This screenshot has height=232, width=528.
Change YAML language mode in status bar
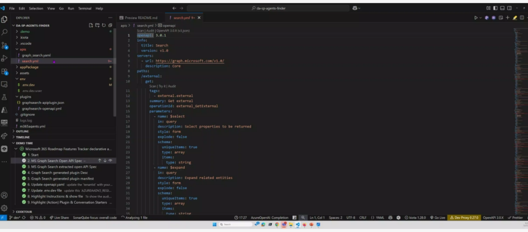380,218
